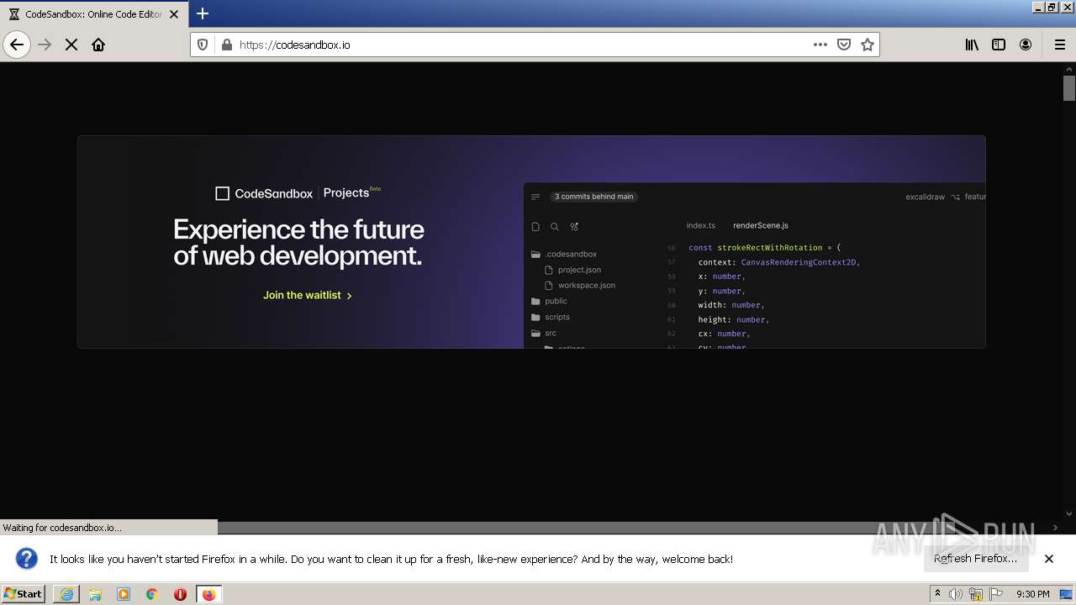Launch Chrome from taskbar

tap(152, 594)
